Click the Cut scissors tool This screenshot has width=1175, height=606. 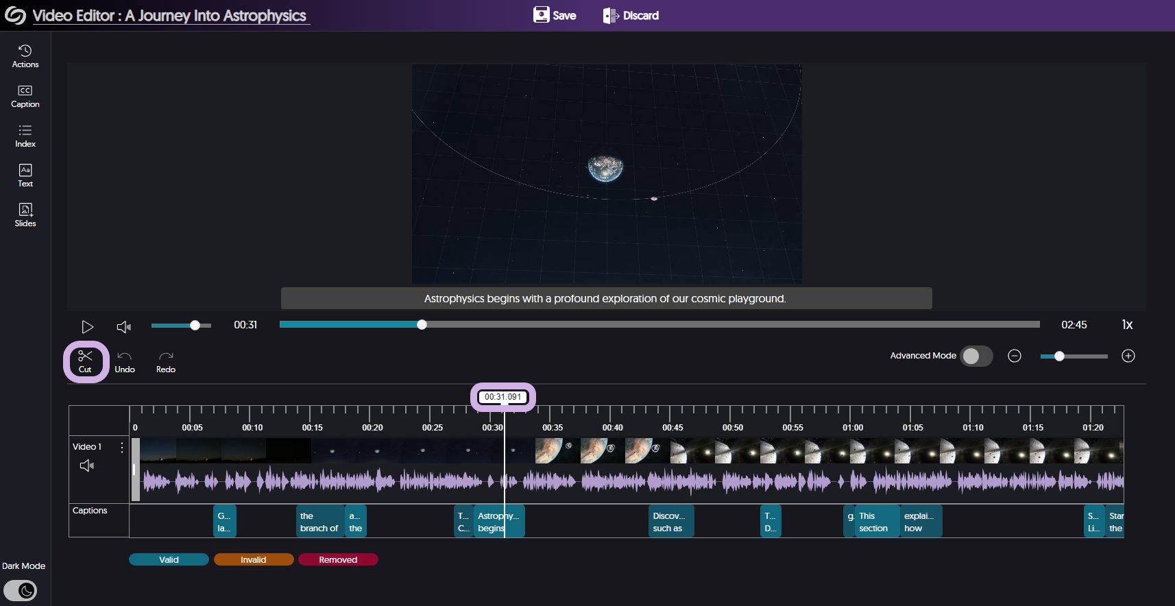(x=85, y=361)
